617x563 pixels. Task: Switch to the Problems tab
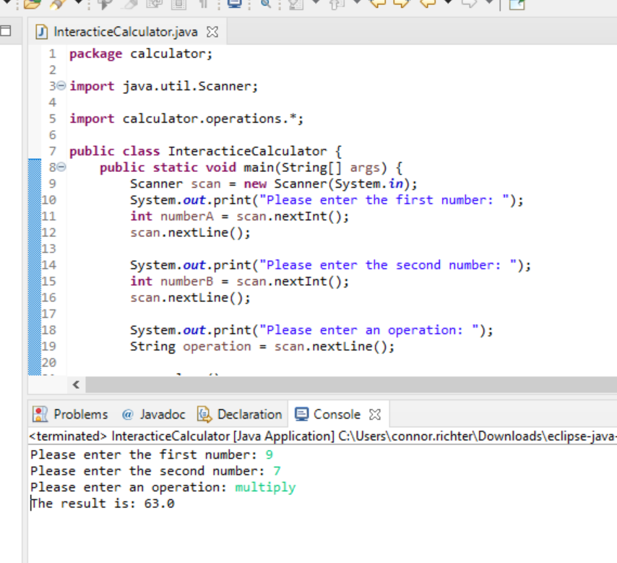71,415
